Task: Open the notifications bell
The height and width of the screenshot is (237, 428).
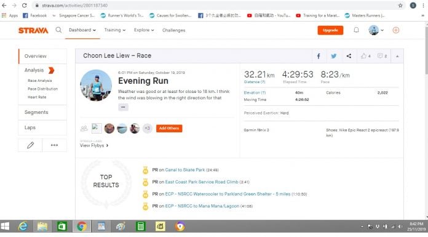Action: (x=356, y=30)
